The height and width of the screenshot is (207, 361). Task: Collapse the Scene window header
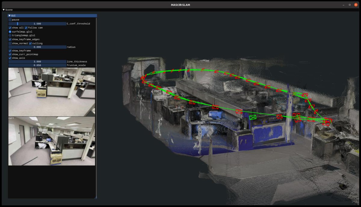pos(4,10)
